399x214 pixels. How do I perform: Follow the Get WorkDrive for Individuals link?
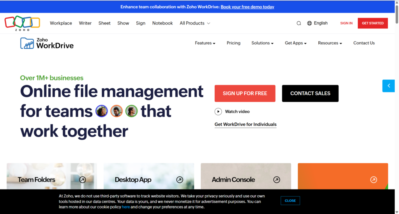pyautogui.click(x=245, y=125)
